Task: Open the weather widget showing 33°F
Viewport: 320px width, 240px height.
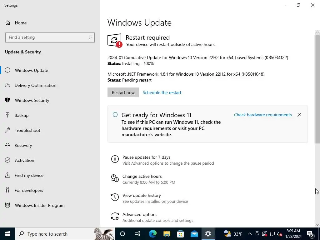Action: click(233, 234)
